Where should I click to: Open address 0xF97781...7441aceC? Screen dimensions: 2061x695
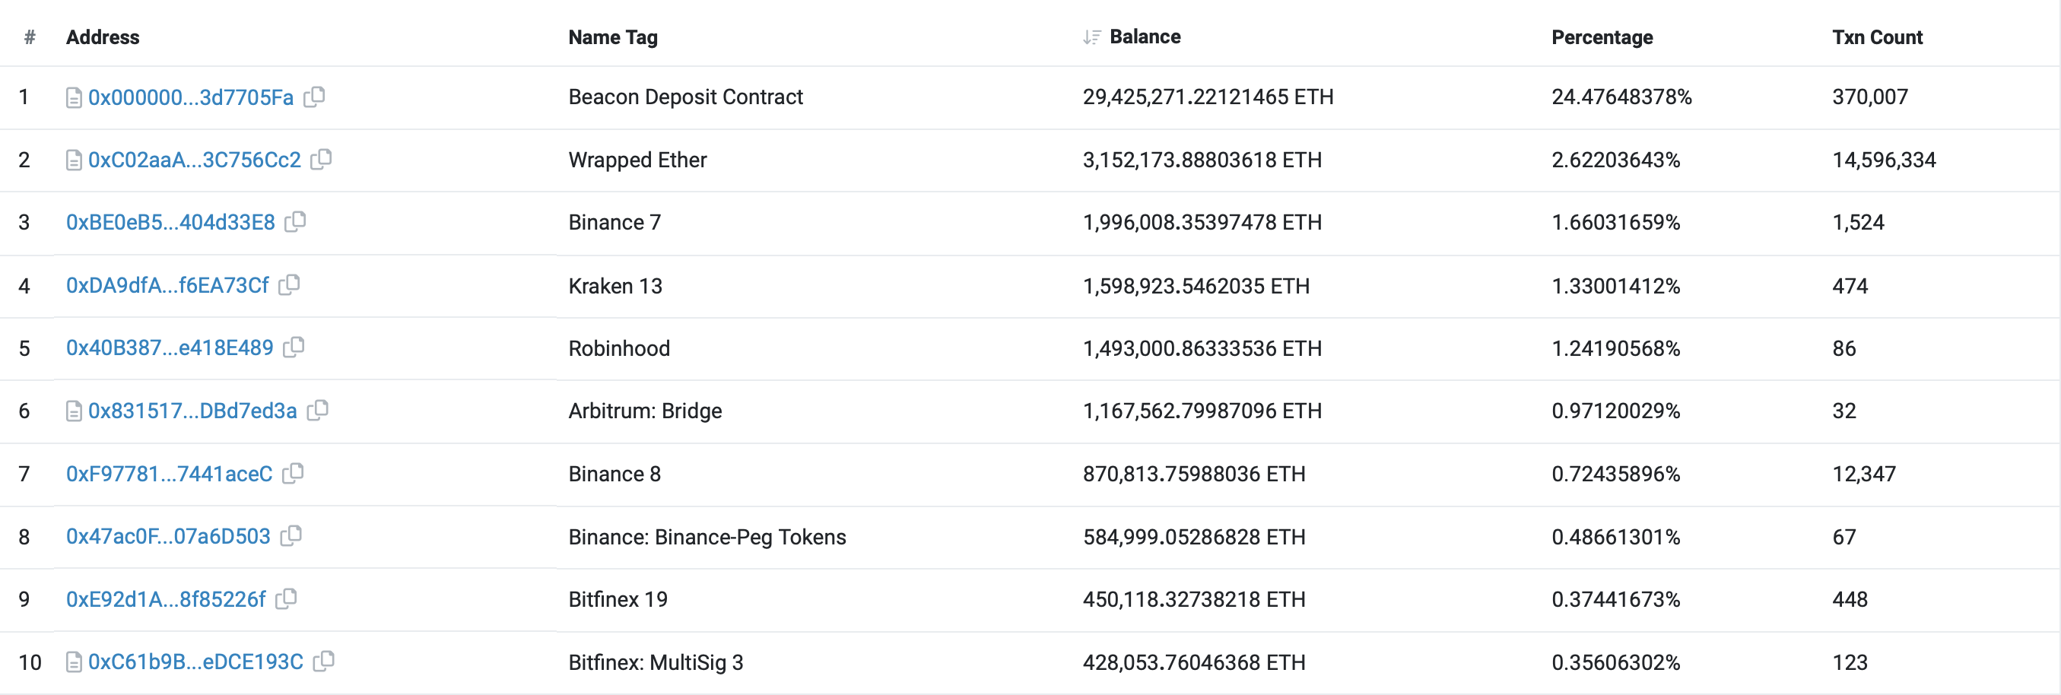tap(169, 474)
